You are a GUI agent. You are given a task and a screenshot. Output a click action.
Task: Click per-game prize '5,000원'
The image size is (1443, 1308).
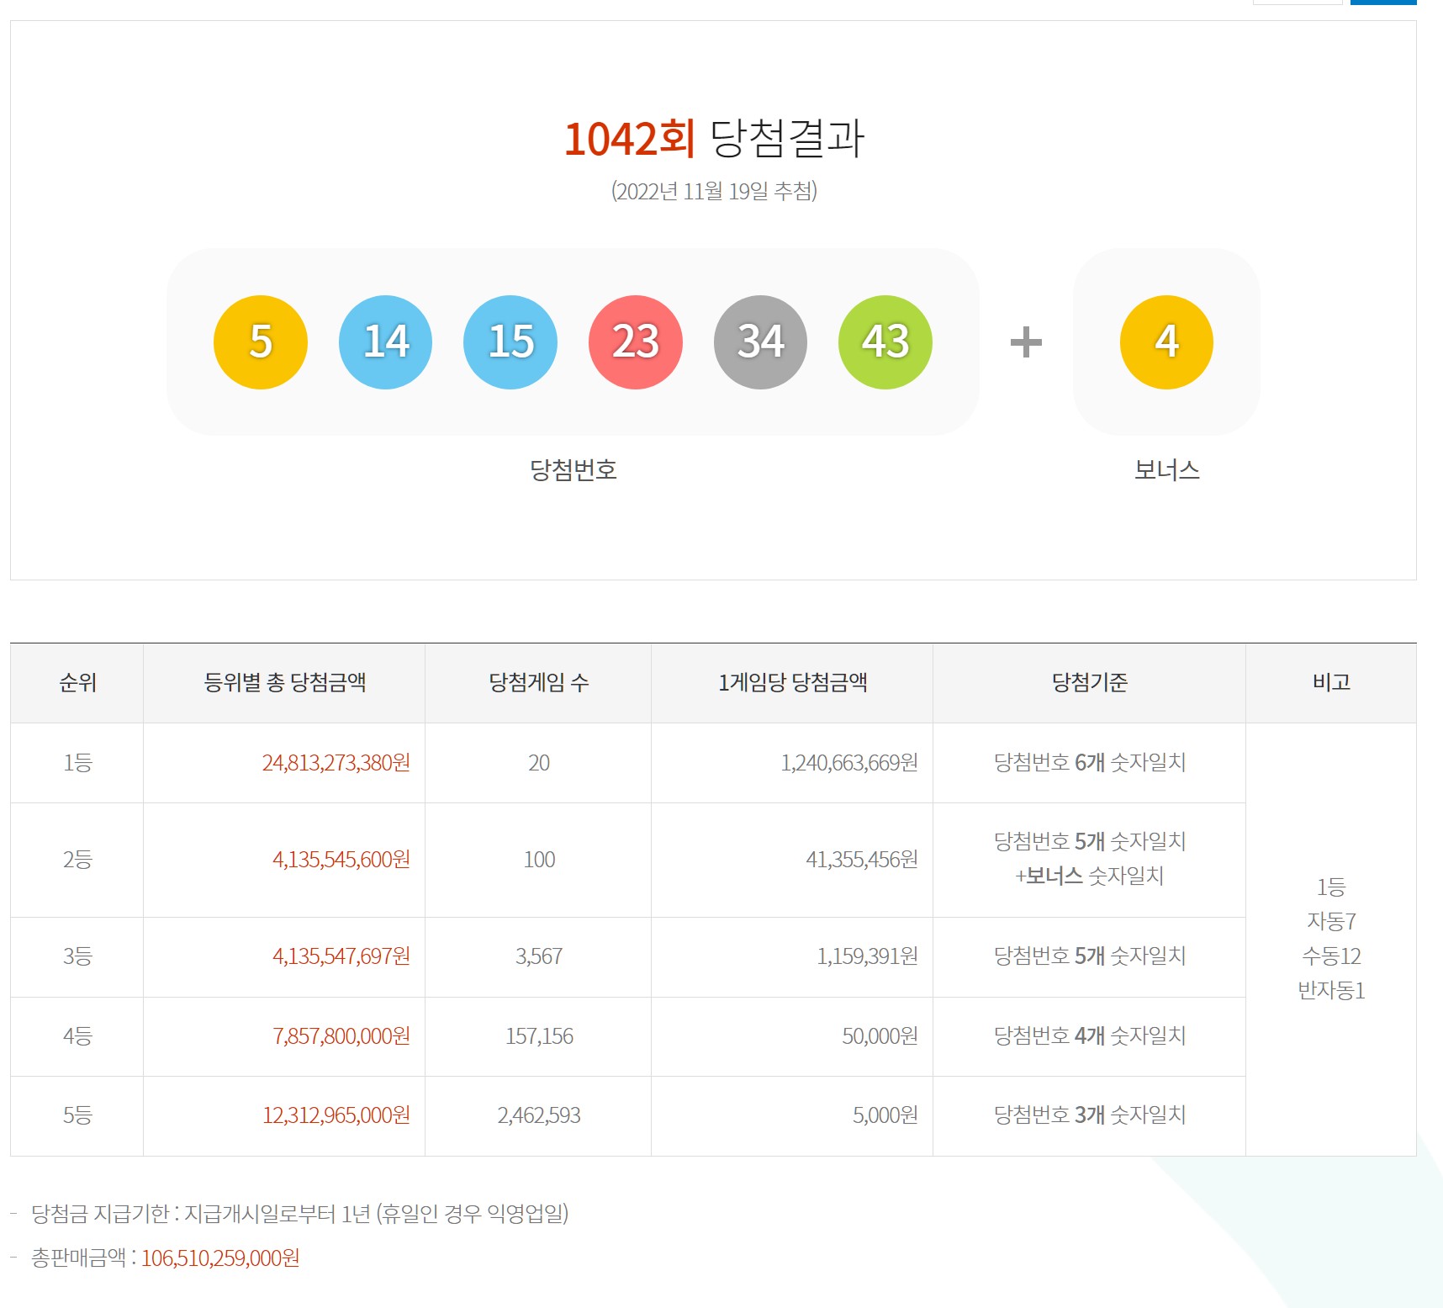(885, 1115)
